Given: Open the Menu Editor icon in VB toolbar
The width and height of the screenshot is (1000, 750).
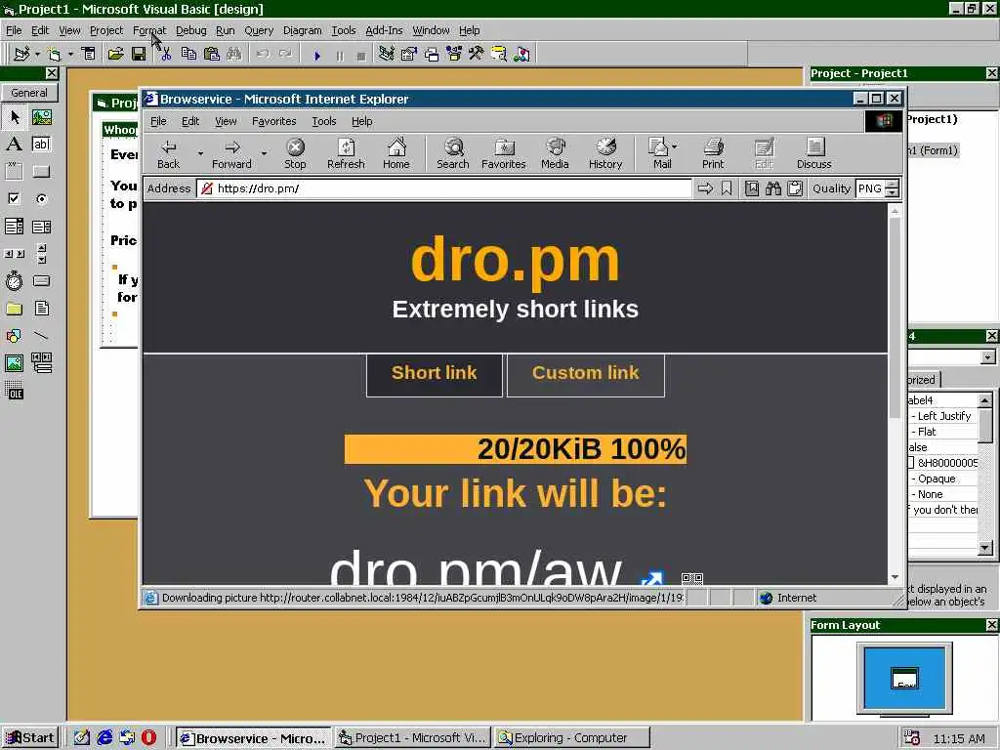Looking at the screenshot, I should (x=89, y=55).
